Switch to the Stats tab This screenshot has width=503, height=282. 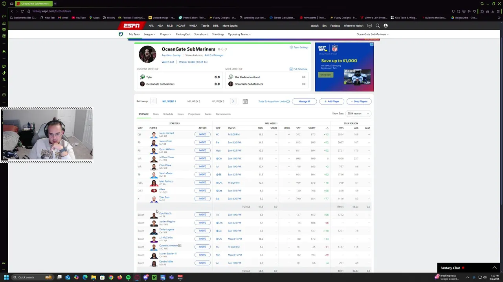pyautogui.click(x=156, y=114)
